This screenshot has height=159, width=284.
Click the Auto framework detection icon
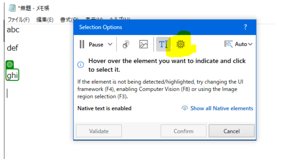228,44
